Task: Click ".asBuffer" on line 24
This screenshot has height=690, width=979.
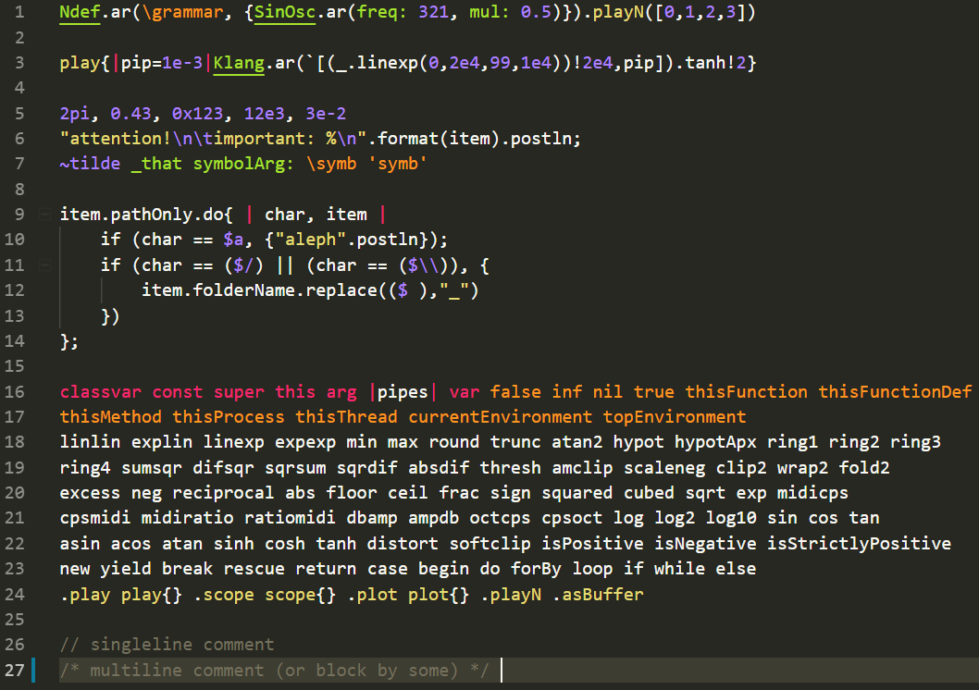Action: (598, 594)
